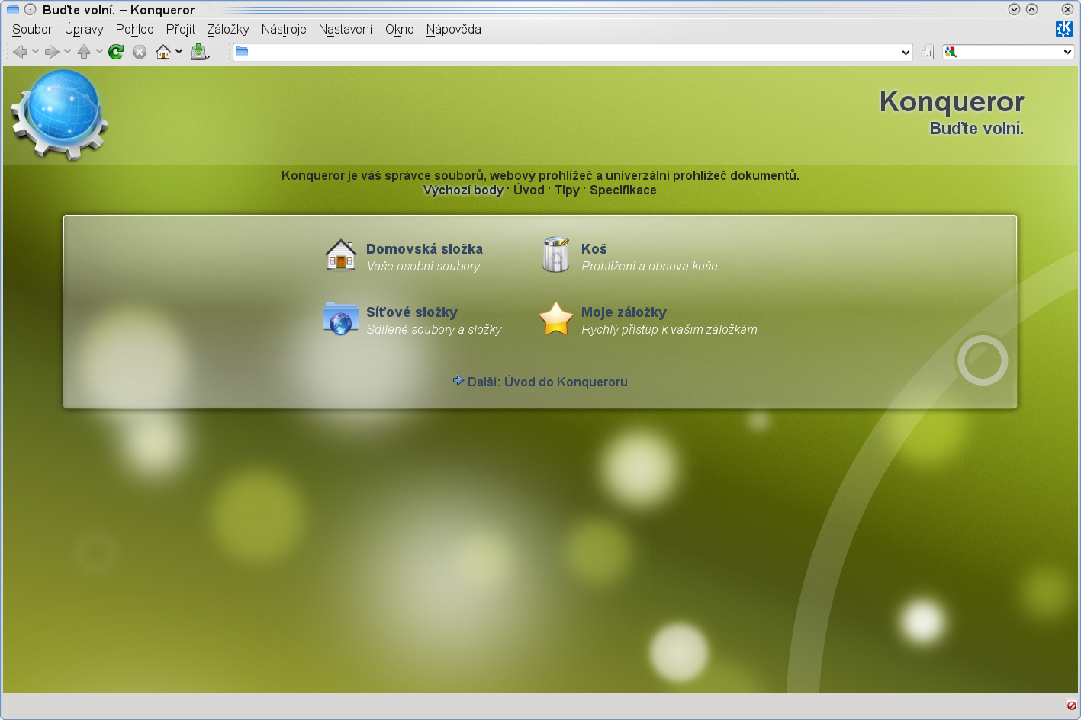Open the Nápověda menu
1081x720 pixels.
454,29
